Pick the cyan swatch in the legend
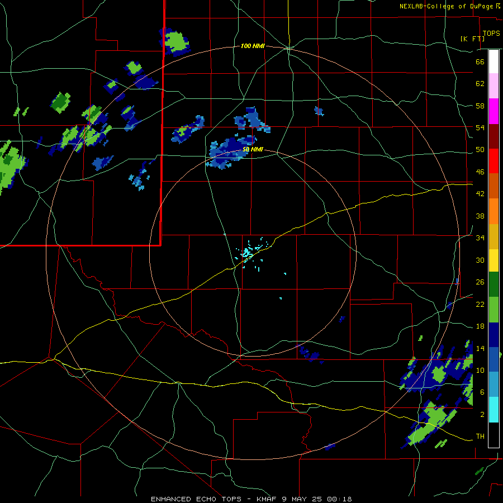 (493, 409)
